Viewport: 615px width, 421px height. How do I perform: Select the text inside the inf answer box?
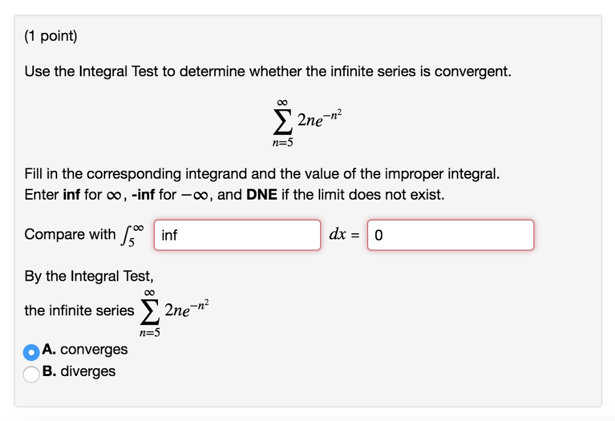tap(166, 235)
